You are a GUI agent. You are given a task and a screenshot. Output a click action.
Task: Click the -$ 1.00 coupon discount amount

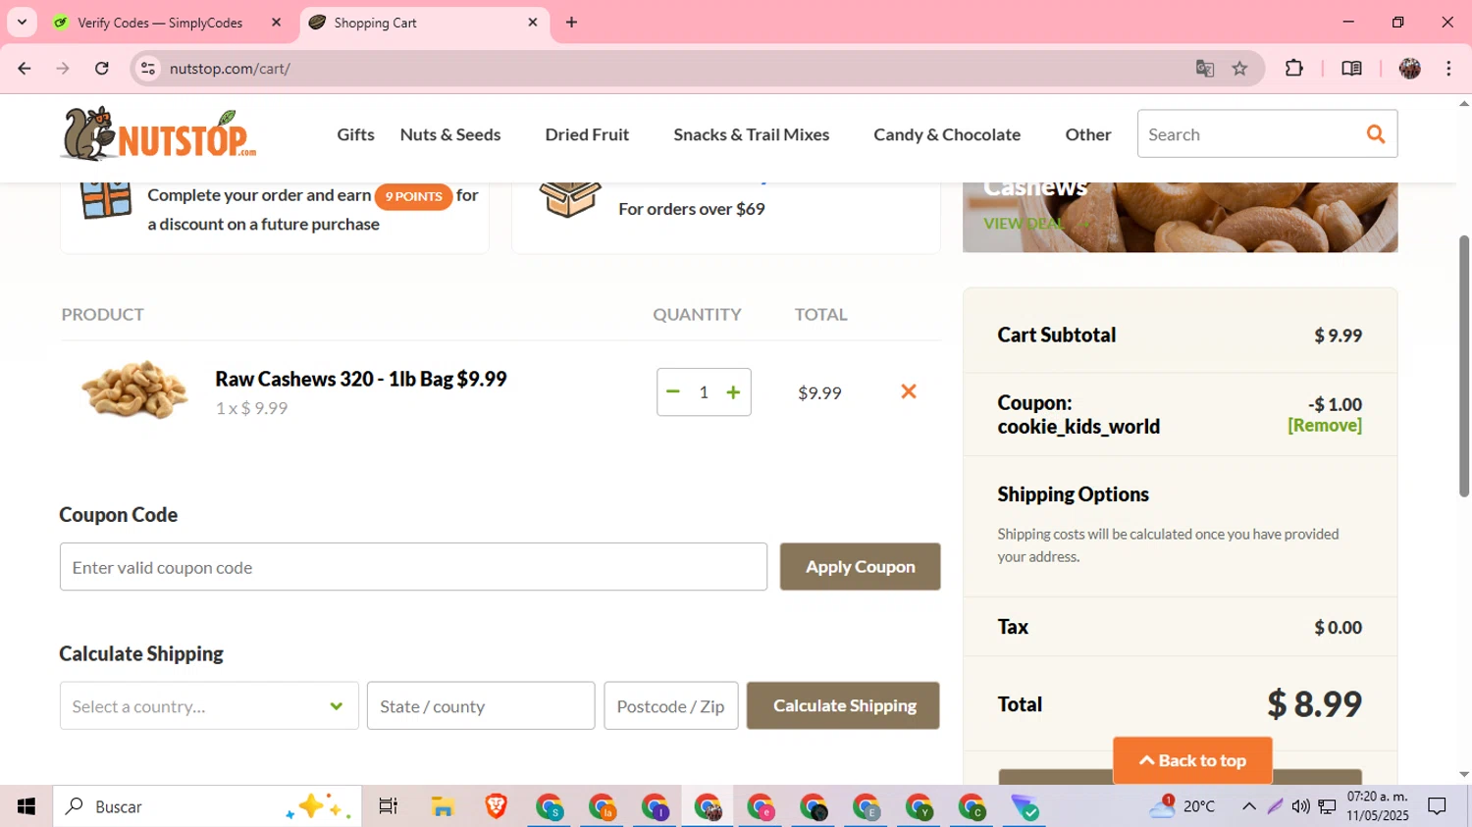[x=1335, y=404]
